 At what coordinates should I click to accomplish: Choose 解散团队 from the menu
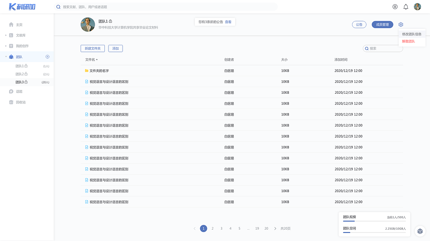pos(408,42)
